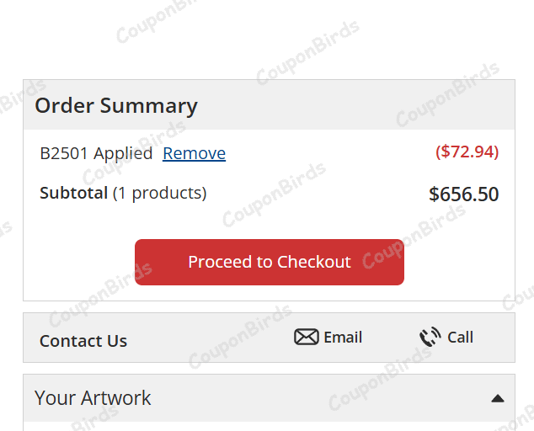This screenshot has height=431, width=534.
Task: Click the red ($72.94) discount amount
Action: click(467, 152)
